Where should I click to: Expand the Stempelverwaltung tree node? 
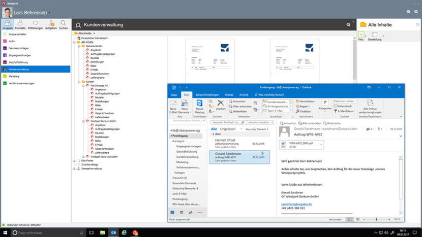click(x=75, y=169)
